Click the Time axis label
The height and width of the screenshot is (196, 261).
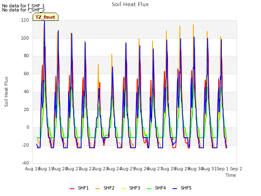[231, 175]
